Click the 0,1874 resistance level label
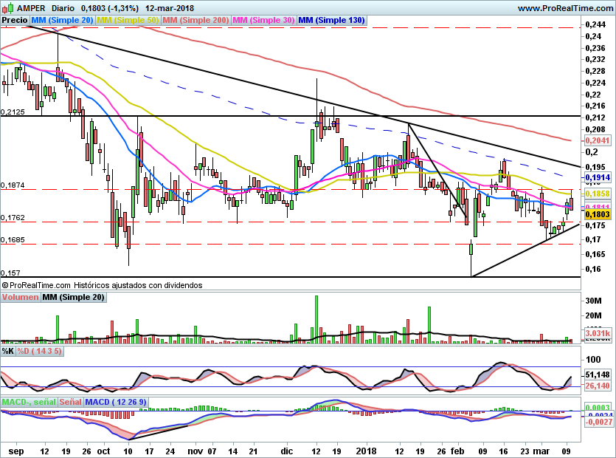 point(13,185)
